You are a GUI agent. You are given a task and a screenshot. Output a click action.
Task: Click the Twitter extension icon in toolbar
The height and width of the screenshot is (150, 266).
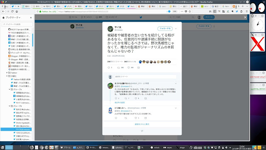pos(237,11)
